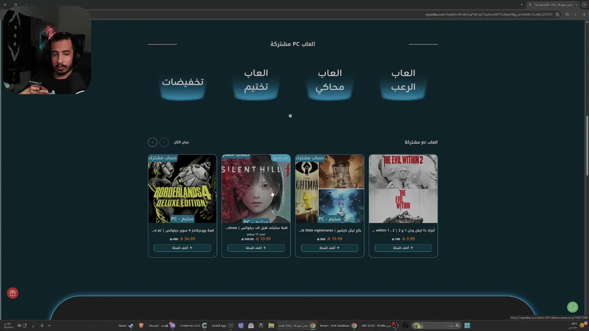Select the العاب الرعب category

coord(403,80)
